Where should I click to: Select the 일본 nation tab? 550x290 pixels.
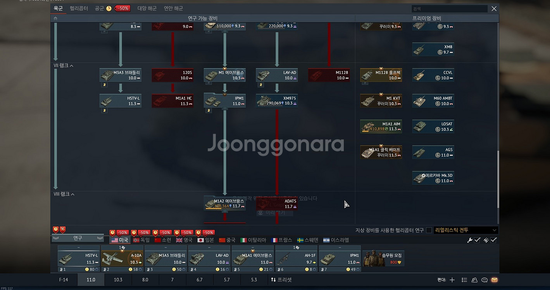click(x=206, y=240)
